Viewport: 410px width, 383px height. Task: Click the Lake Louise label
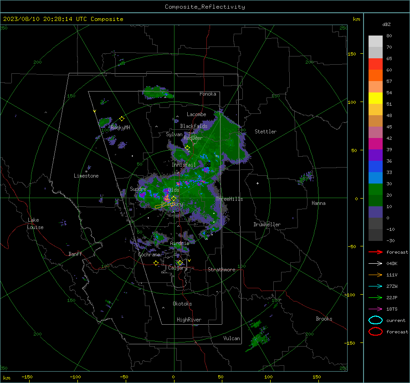pos(35,224)
